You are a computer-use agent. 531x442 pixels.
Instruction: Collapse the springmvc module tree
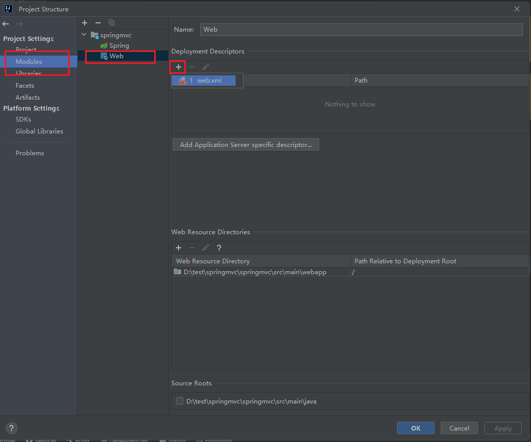click(x=84, y=35)
